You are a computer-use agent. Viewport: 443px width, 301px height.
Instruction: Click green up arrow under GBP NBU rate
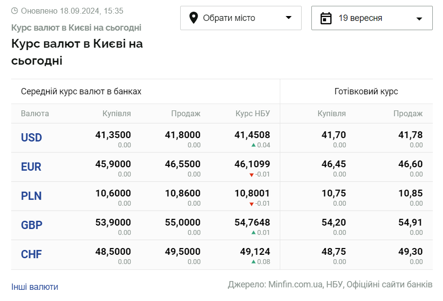coord(253,233)
